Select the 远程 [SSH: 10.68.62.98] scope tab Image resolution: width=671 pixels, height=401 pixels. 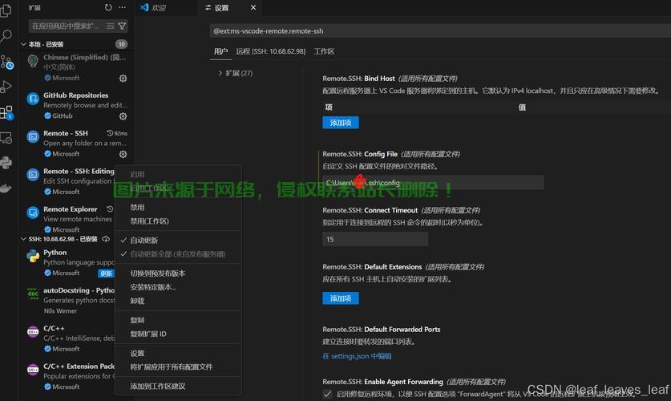(270, 51)
